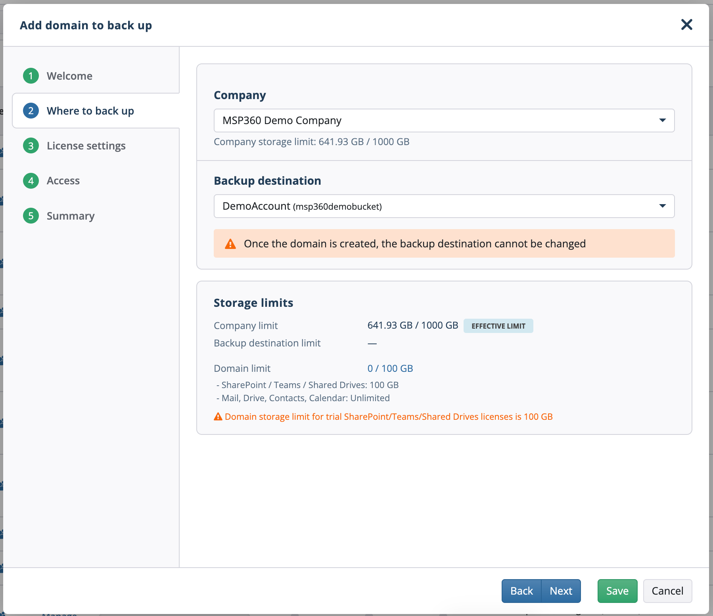The image size is (713, 616).
Task: Click Mail, Drive, Contacts, Calendar: Unlimited line
Action: tap(303, 398)
